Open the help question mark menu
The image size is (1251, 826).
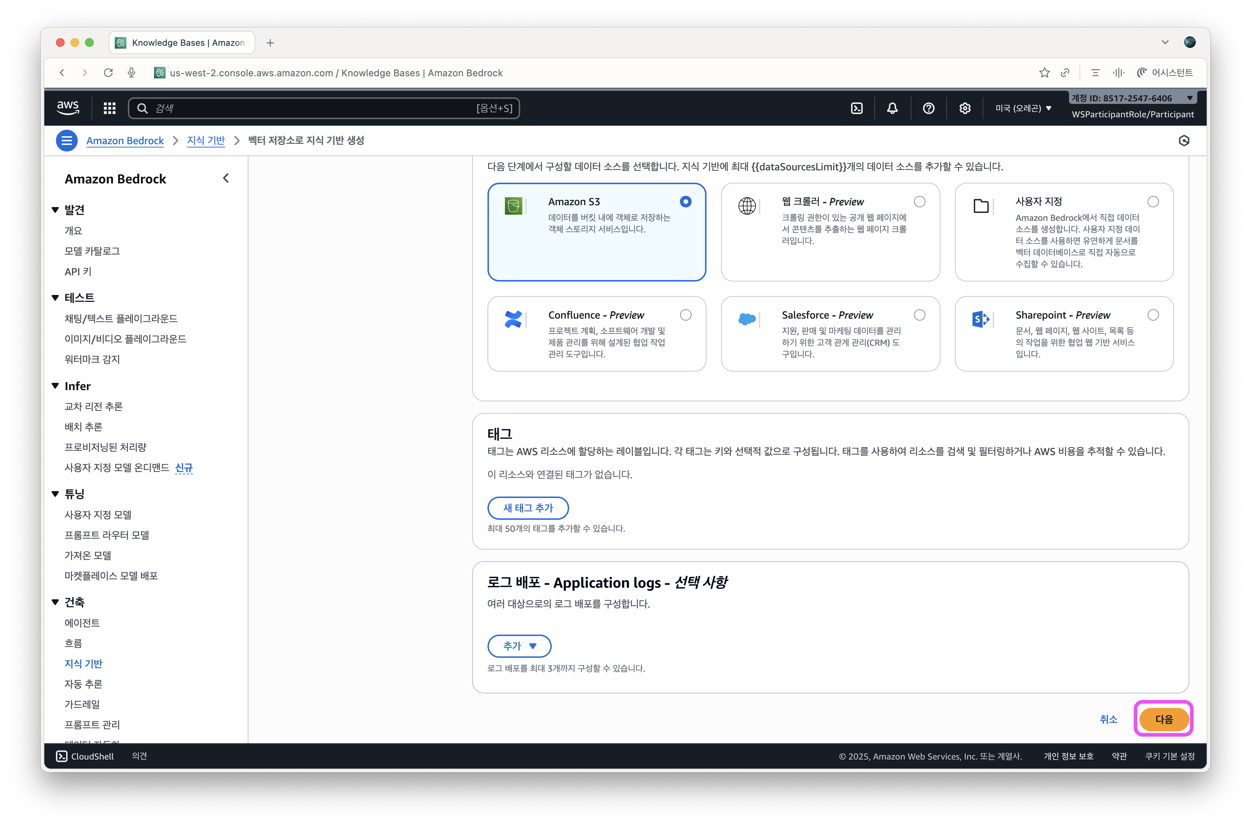[929, 108]
